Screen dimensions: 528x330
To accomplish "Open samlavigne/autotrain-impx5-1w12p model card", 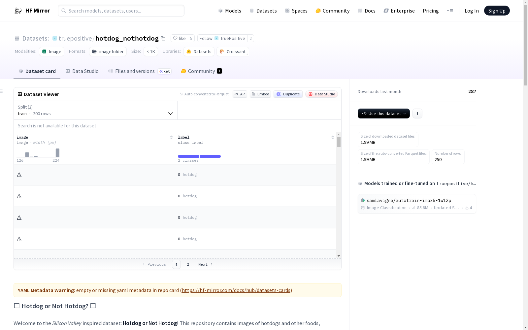I will (x=417, y=204).
